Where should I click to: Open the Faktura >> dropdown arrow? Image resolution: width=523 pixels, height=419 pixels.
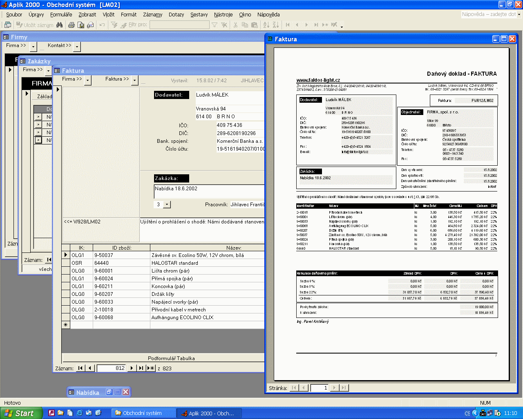coord(134,80)
